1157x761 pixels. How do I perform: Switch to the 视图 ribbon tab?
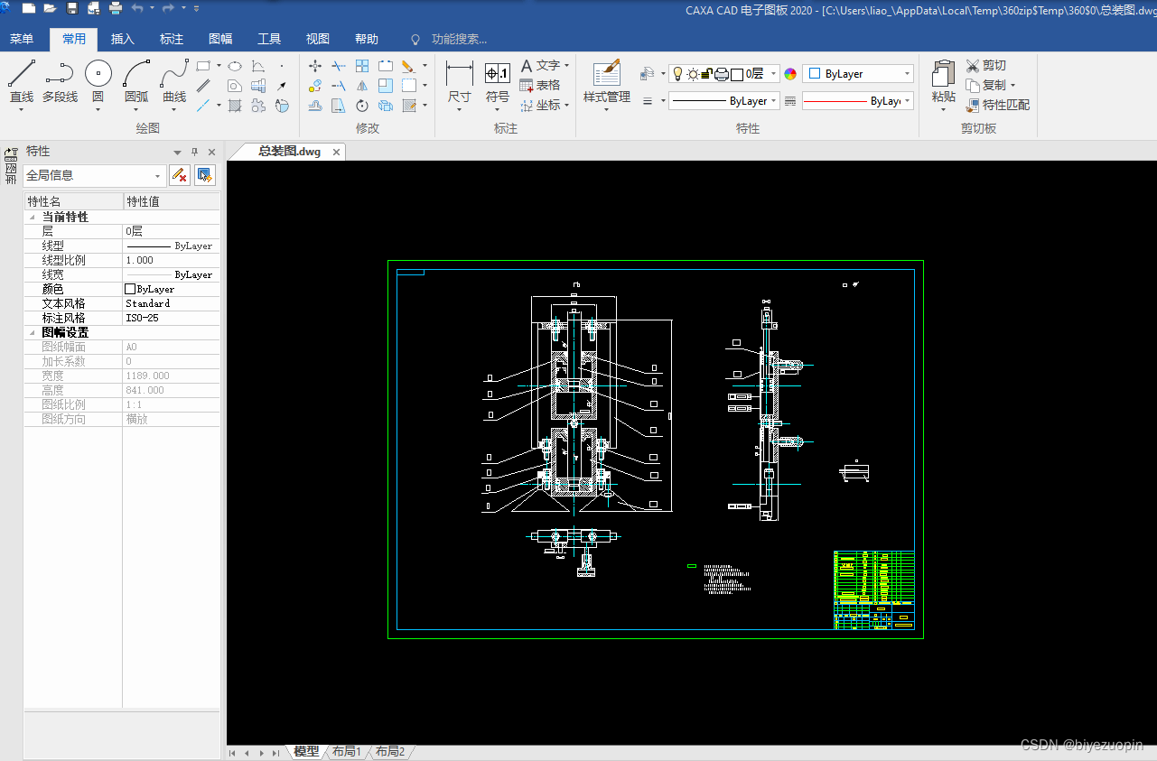click(318, 39)
